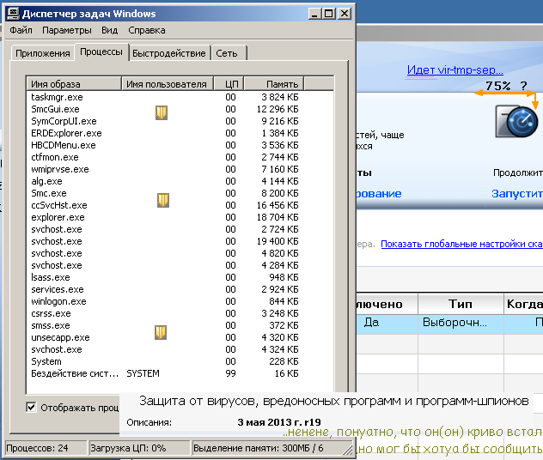This screenshot has width=543, height=460.
Task: Click the Когда column header in scan table
Action: coord(524,304)
